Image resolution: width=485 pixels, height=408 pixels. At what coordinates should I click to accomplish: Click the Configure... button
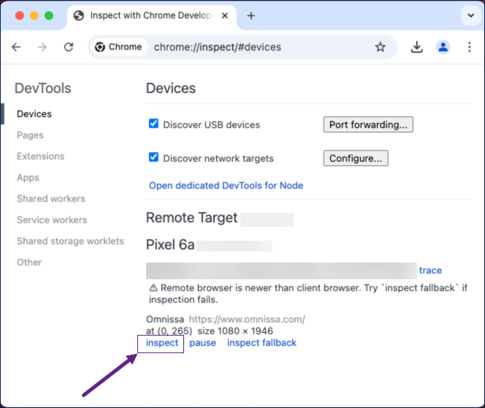pyautogui.click(x=356, y=158)
